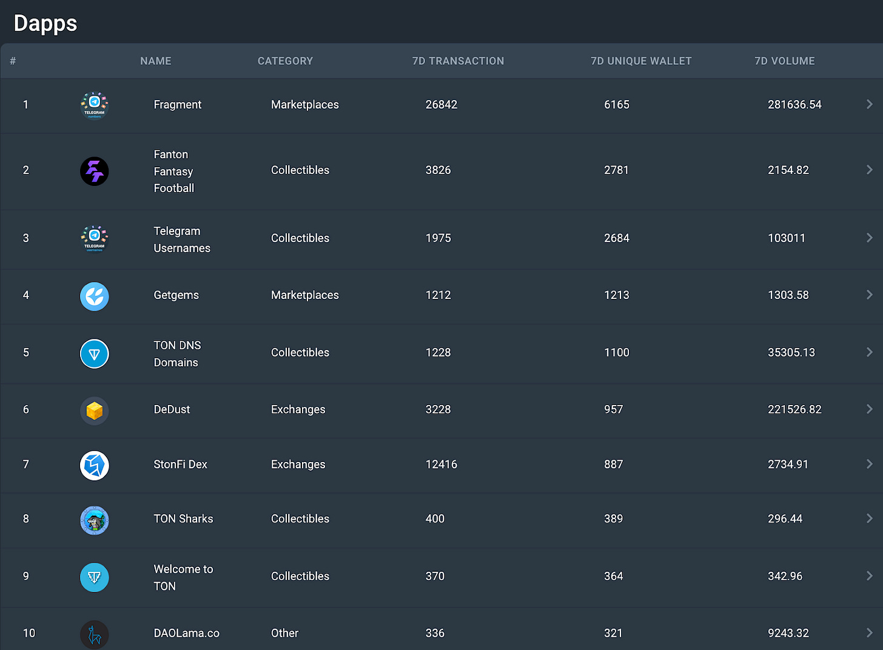
Task: Click StonFi Dex's Exchanges category cell
Action: click(298, 464)
